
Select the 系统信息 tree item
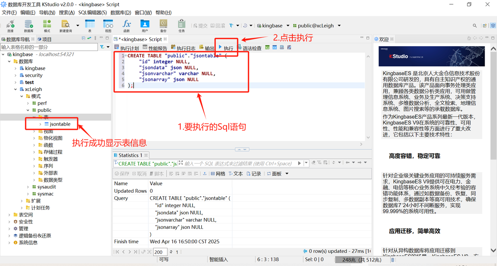tap(26, 243)
